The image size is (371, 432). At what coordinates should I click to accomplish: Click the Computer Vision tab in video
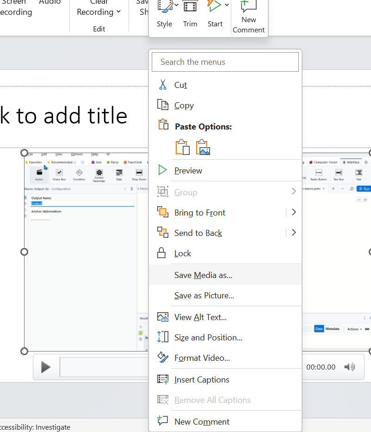(x=323, y=162)
